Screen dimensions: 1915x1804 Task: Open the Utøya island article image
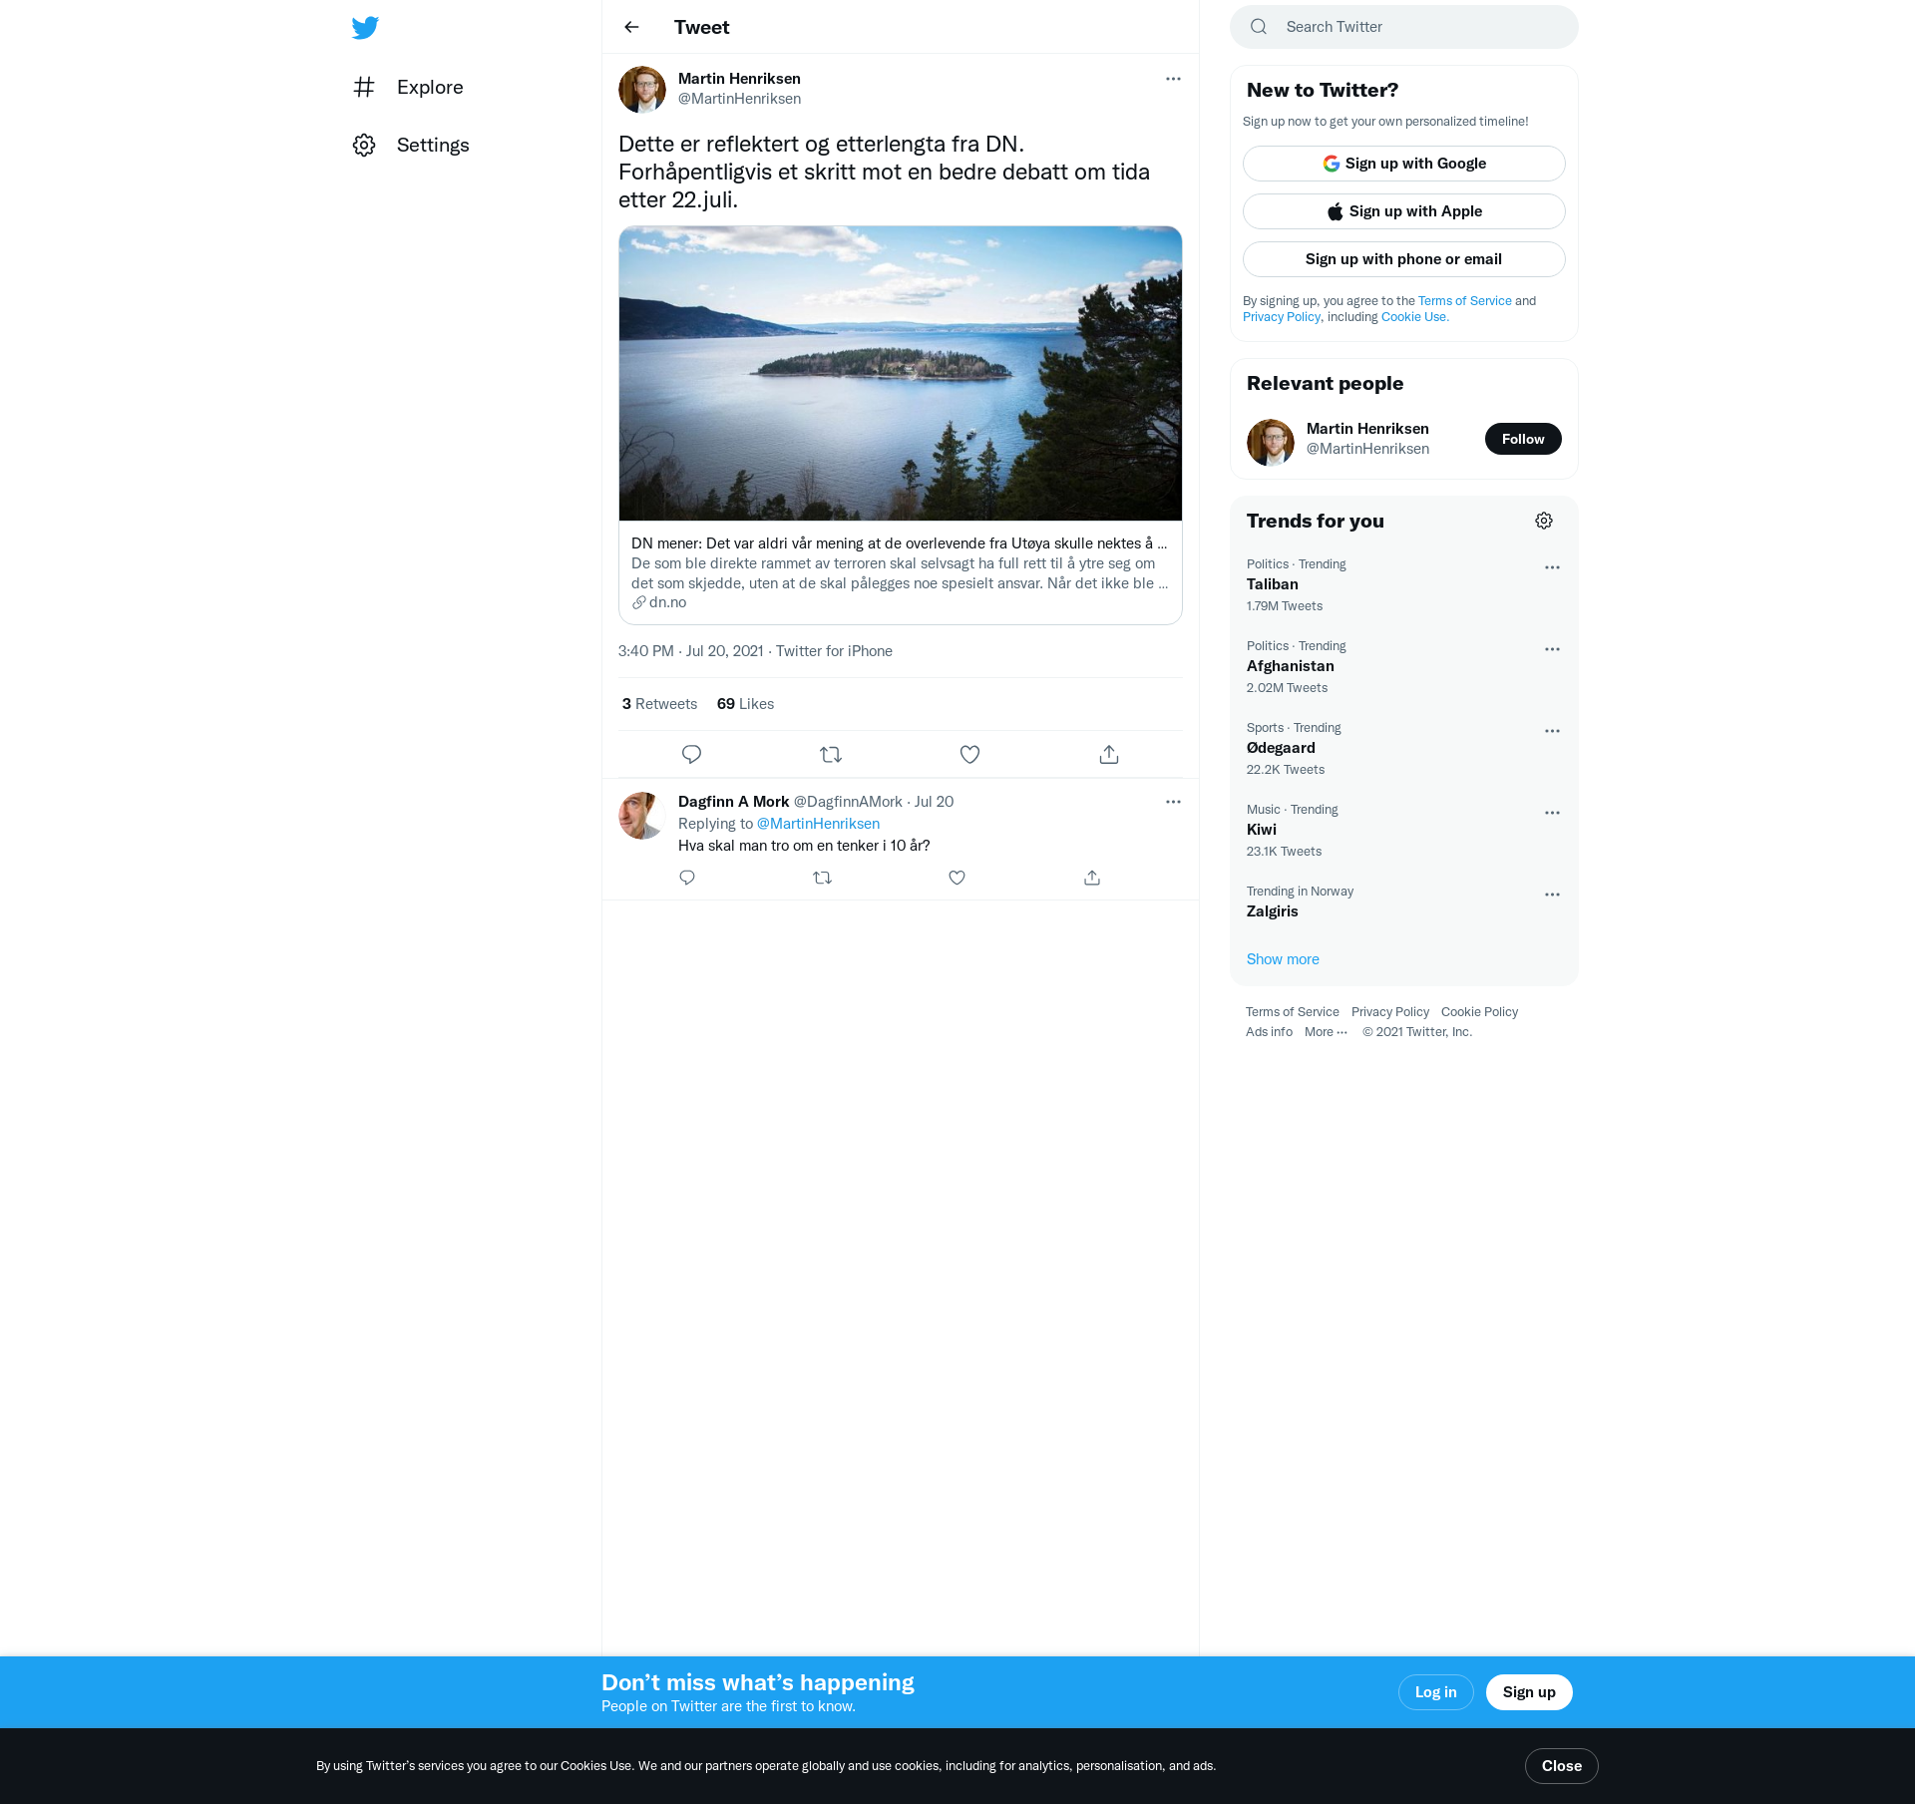click(900, 373)
